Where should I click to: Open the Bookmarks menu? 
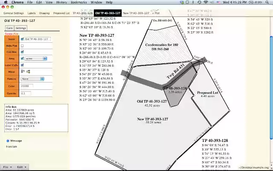(x=78, y=2)
